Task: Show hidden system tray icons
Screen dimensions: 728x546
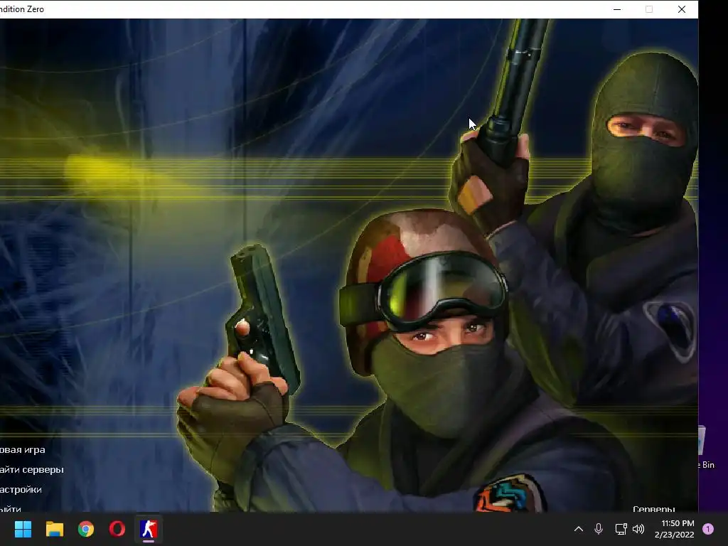Action: (579, 529)
